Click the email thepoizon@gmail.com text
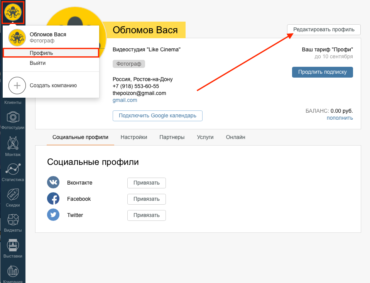 (x=139, y=93)
